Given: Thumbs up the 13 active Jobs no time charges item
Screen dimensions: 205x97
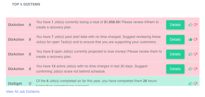Looking at the screenshot, I should click(190, 69).
